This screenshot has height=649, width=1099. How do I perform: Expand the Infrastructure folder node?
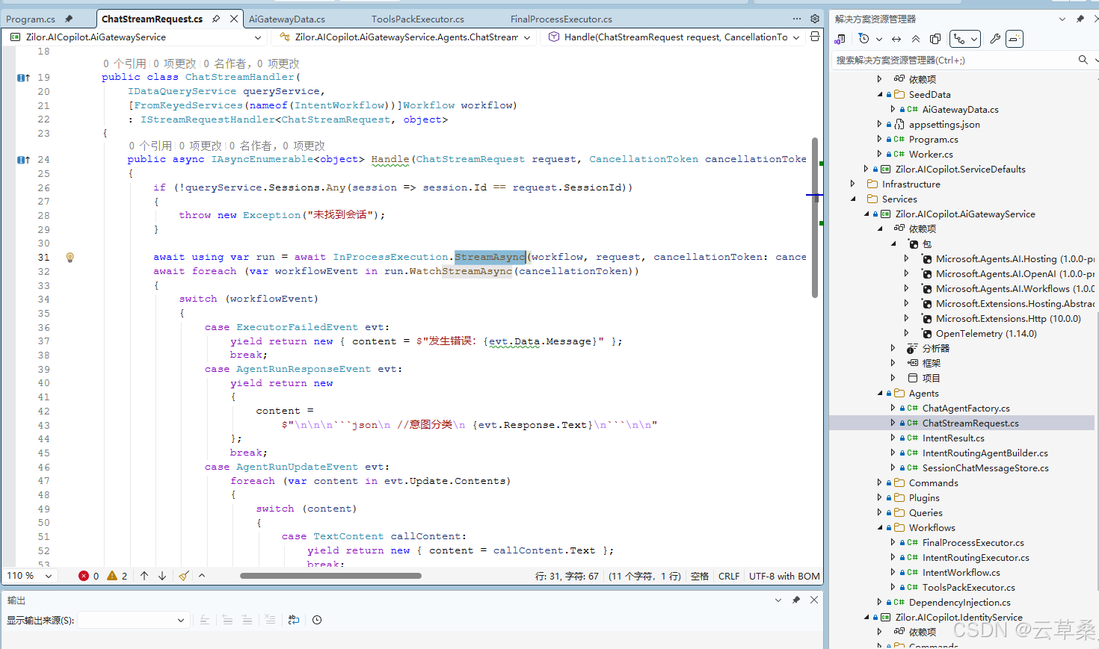click(852, 184)
